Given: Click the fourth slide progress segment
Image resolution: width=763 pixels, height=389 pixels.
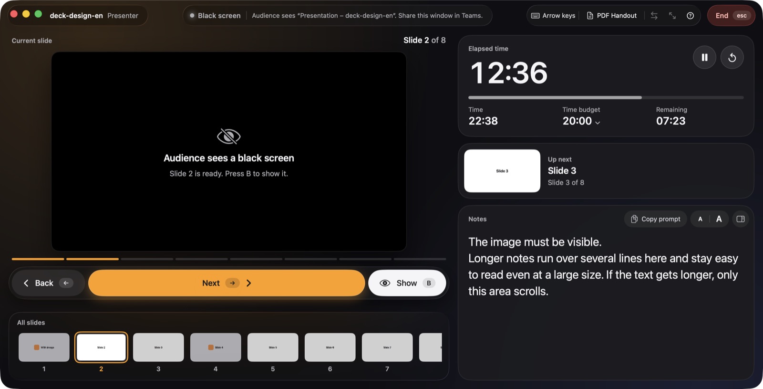Looking at the screenshot, I should coord(202,259).
